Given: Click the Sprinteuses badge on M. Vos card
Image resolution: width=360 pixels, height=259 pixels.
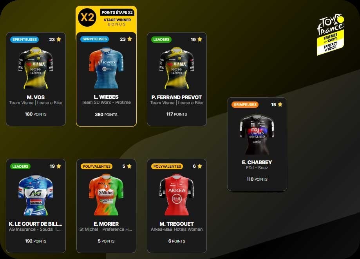Looking at the screenshot, I should point(25,40).
